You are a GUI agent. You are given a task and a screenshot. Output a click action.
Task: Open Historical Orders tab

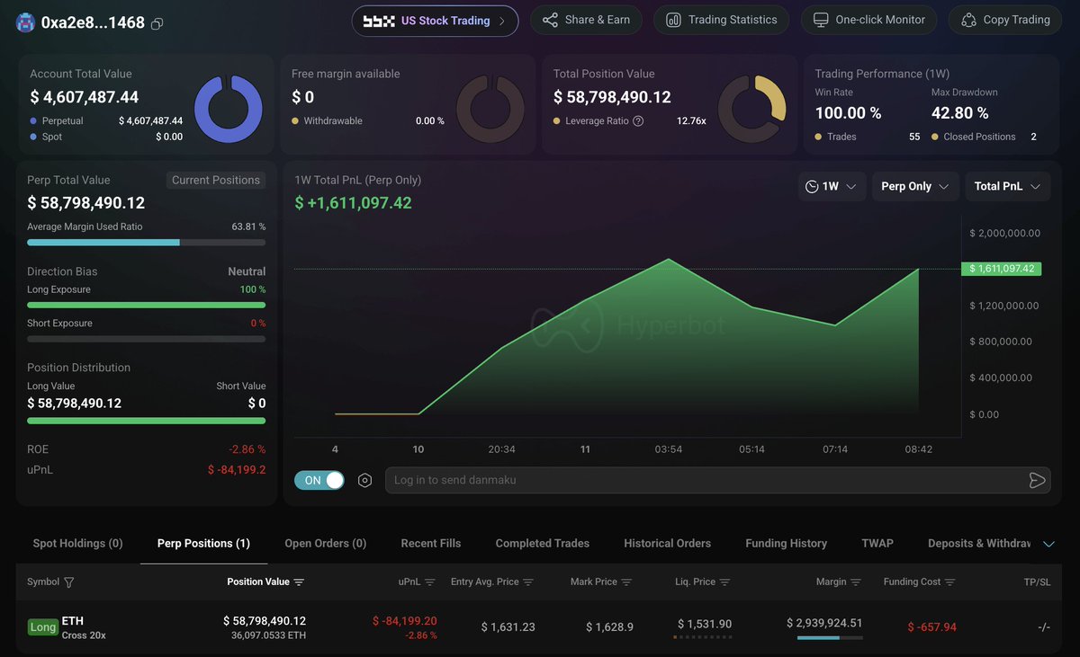(x=667, y=543)
